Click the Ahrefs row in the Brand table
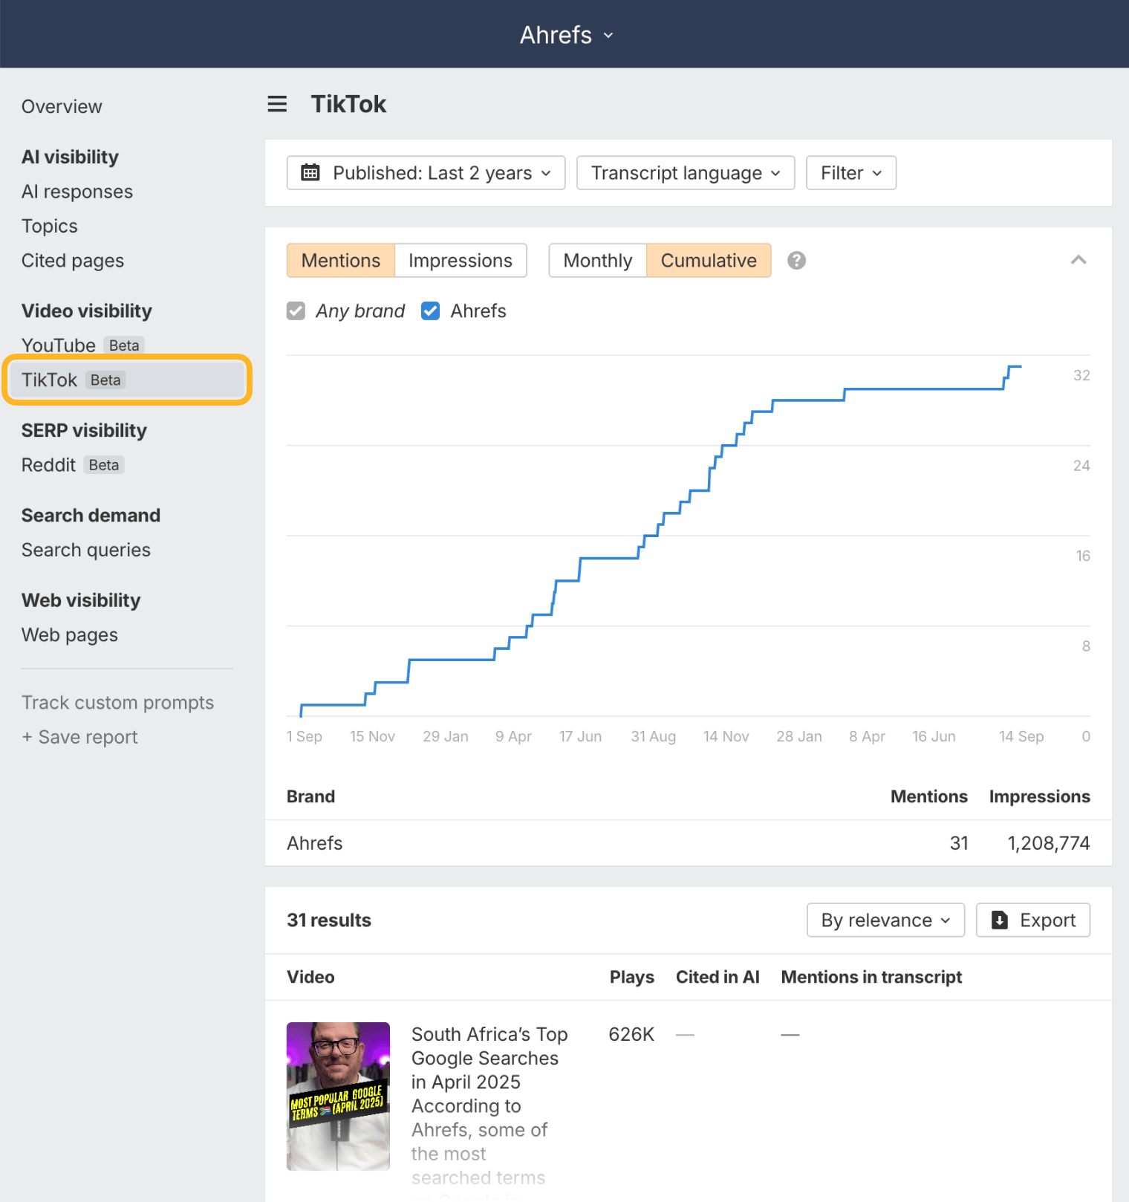 pyautogui.click(x=689, y=843)
